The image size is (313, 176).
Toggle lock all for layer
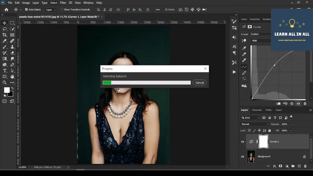click(269, 131)
